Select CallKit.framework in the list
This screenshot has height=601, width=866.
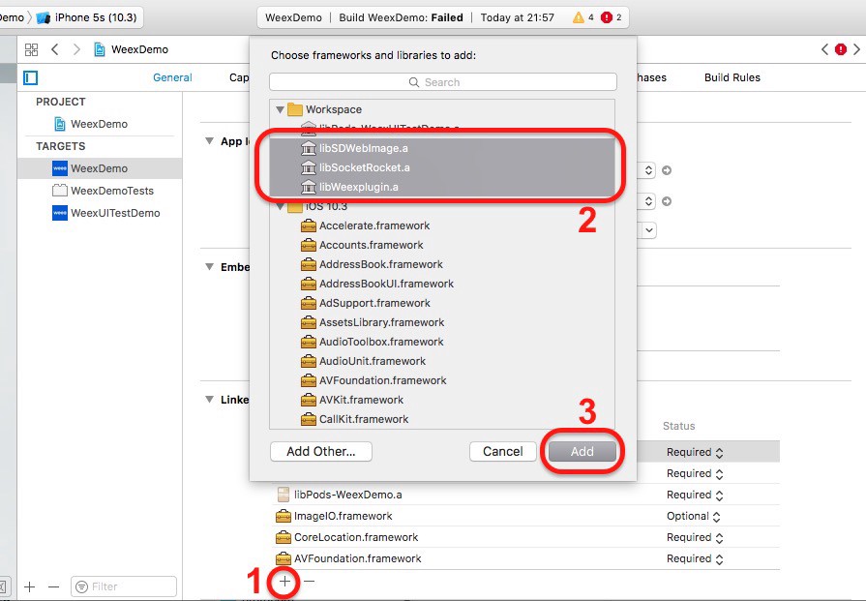[442, 419]
